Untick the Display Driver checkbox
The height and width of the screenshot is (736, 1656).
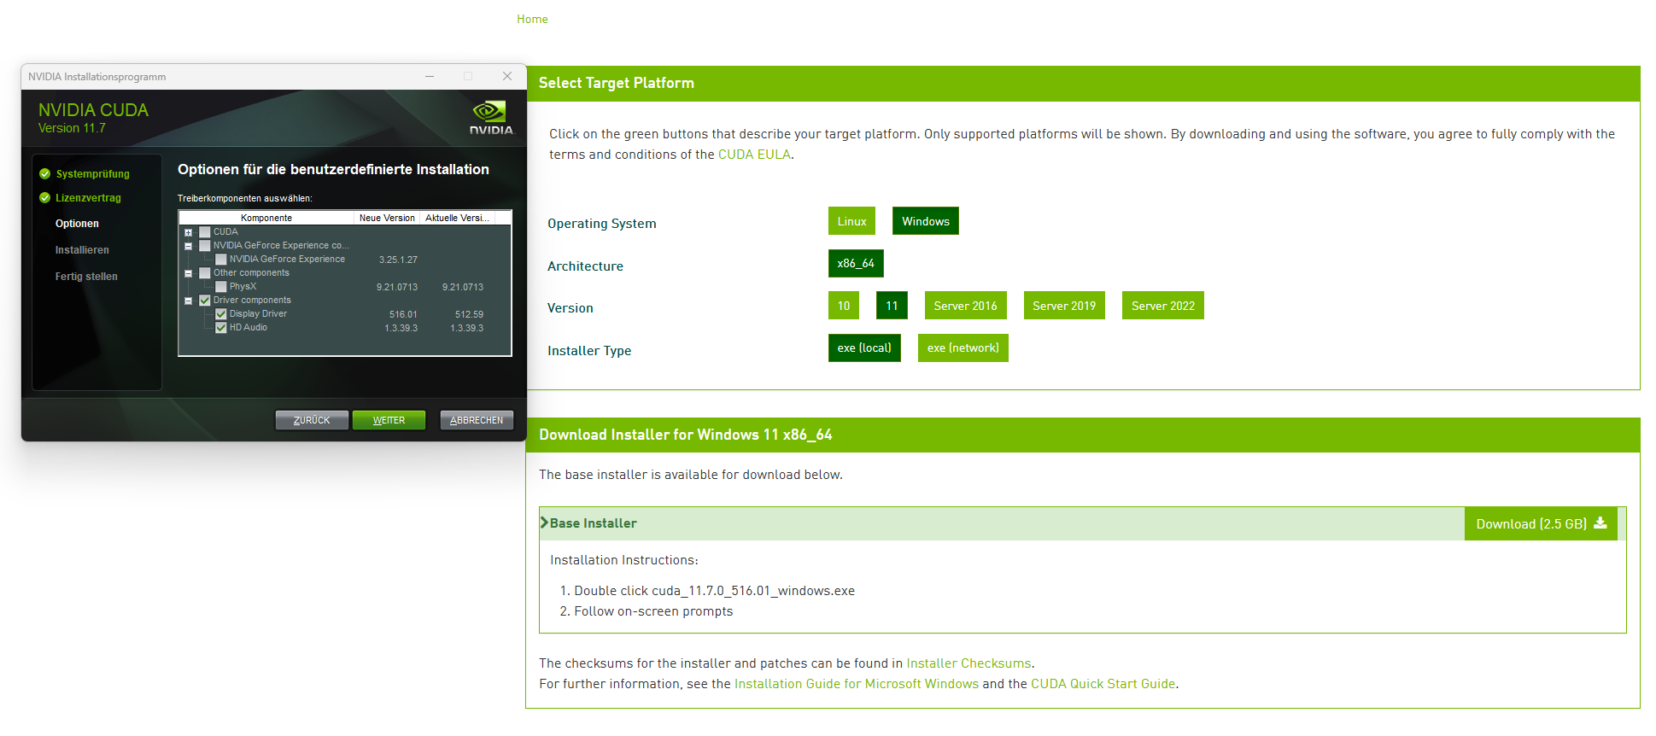(221, 314)
